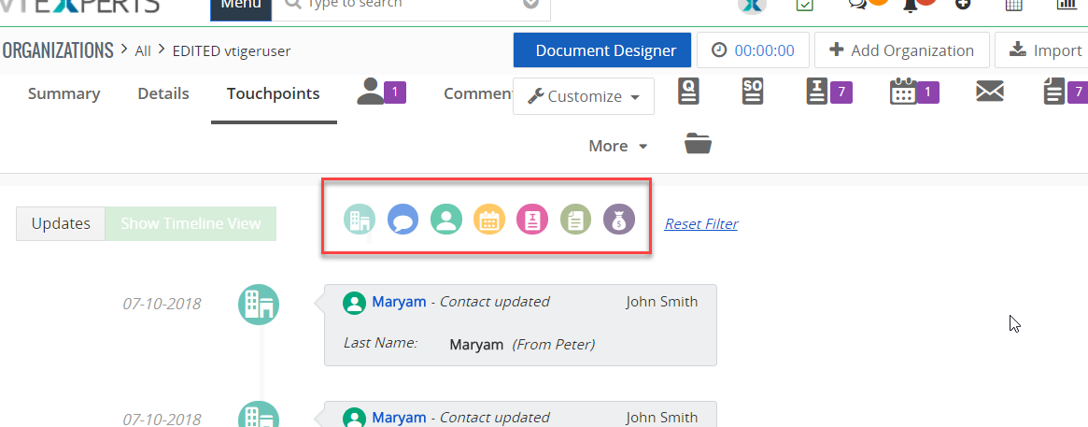
Task: Expand the Customize dropdown
Action: 584,96
